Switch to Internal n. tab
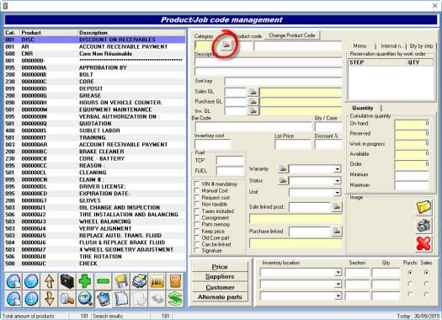The width and height of the screenshot is (442, 320). [x=391, y=46]
